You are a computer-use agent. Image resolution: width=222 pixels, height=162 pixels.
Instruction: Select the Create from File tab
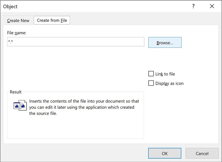52,20
